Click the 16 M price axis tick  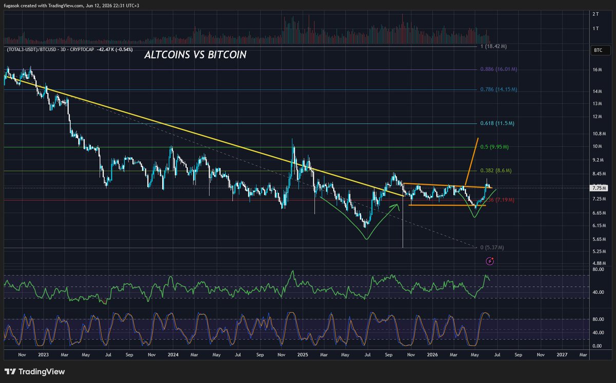coord(596,70)
